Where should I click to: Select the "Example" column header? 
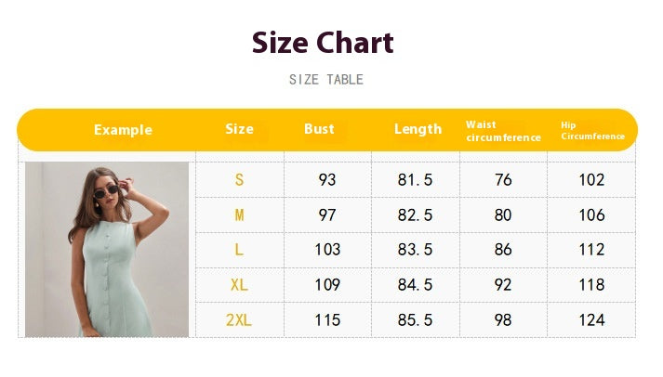123,130
